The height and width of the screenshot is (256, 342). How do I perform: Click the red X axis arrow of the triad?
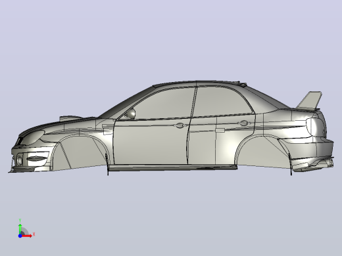click(27, 236)
